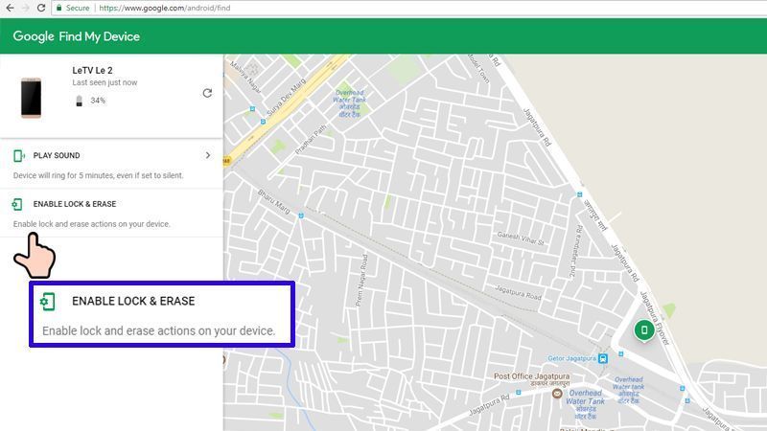
Task: Click the Ganesh Vihar St map label
Action: click(521, 238)
